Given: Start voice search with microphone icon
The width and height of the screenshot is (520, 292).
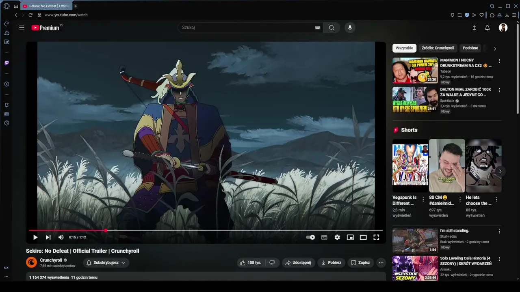Looking at the screenshot, I should pos(350,28).
